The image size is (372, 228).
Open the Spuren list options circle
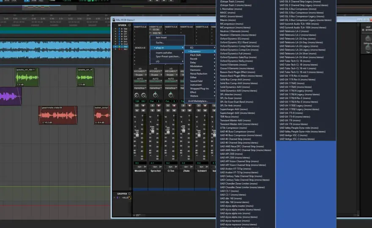click(129, 25)
